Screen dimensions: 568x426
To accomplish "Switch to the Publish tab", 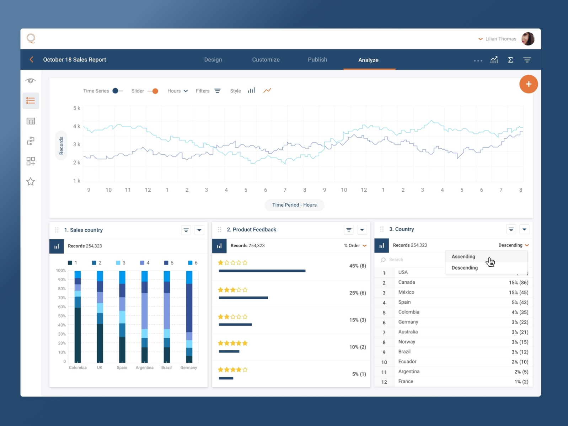I will [x=317, y=60].
